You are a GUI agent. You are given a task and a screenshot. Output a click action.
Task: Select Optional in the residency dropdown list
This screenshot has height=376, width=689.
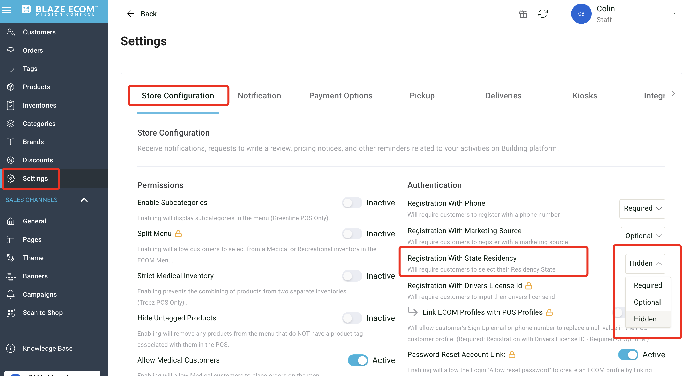(x=647, y=302)
